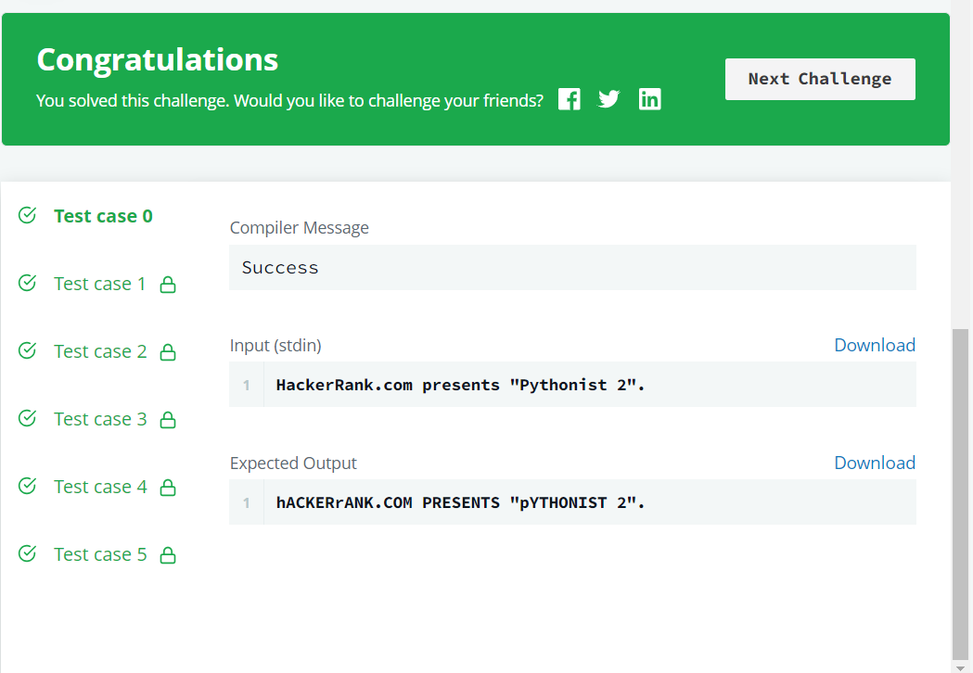Image resolution: width=973 pixels, height=673 pixels.
Task: Click the green checkmark beside Test case 0
Action: (26, 214)
